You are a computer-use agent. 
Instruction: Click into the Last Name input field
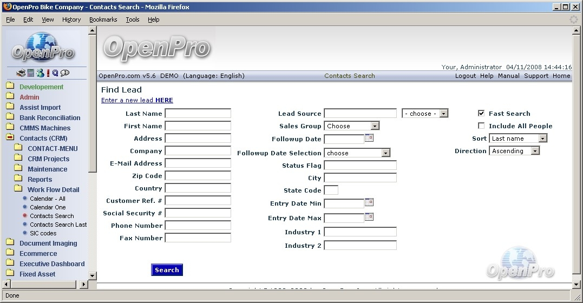tap(198, 114)
